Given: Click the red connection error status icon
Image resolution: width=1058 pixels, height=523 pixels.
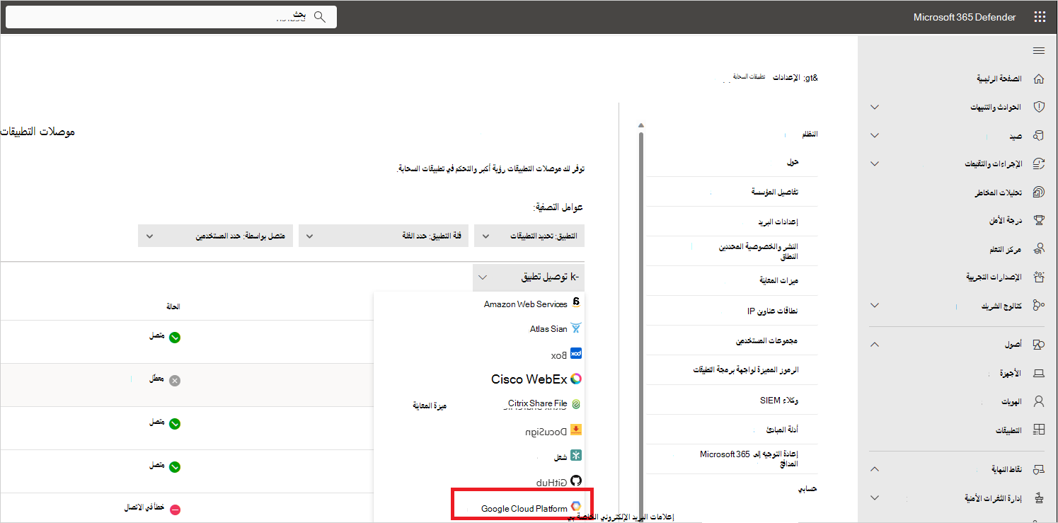Looking at the screenshot, I should tap(175, 510).
